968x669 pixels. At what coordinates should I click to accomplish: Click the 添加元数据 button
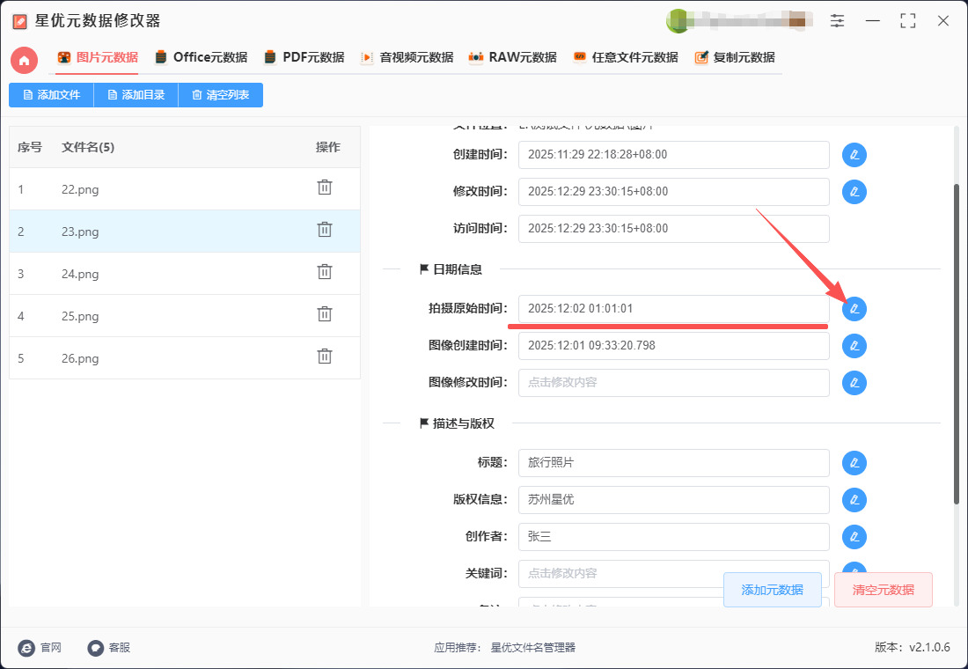coord(773,590)
